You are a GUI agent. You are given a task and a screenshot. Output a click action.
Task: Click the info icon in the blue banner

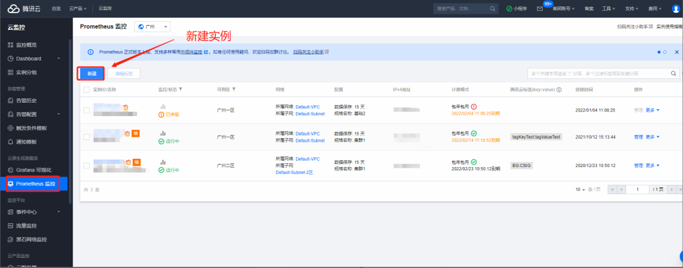(x=90, y=52)
